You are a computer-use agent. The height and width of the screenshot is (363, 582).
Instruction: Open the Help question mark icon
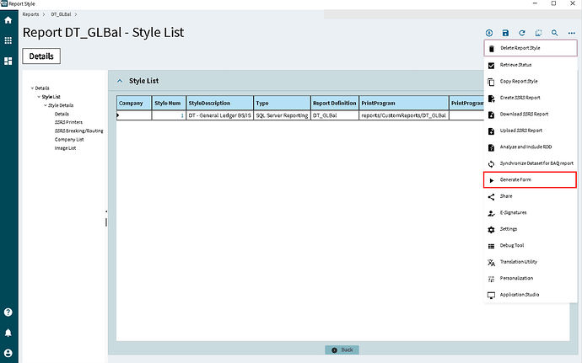(8, 312)
